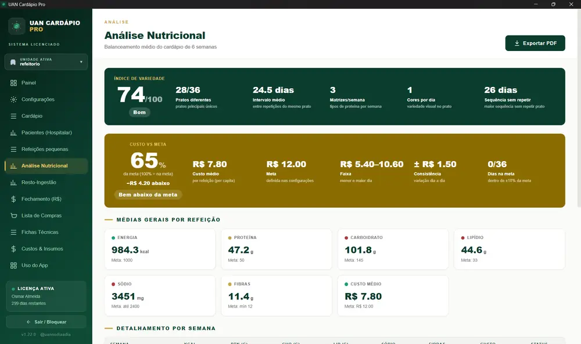Click the Exportar PDF button
Image resolution: width=581 pixels, height=344 pixels.
click(535, 44)
